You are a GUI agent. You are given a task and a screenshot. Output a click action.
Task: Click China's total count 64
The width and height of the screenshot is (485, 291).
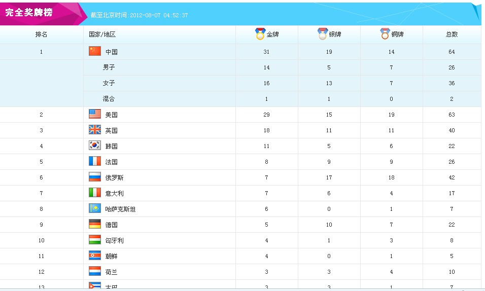click(x=452, y=52)
